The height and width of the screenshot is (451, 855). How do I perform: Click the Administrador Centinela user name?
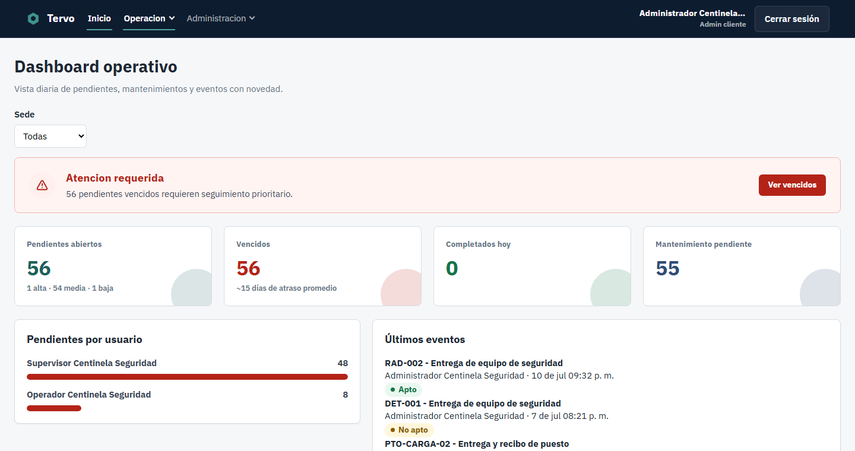[x=692, y=13]
